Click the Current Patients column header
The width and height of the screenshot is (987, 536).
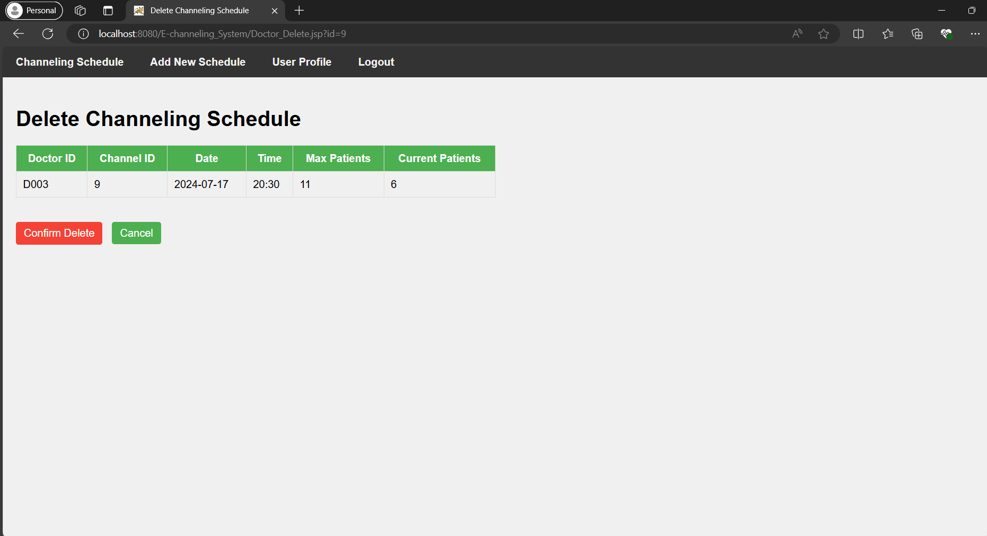pyautogui.click(x=439, y=158)
